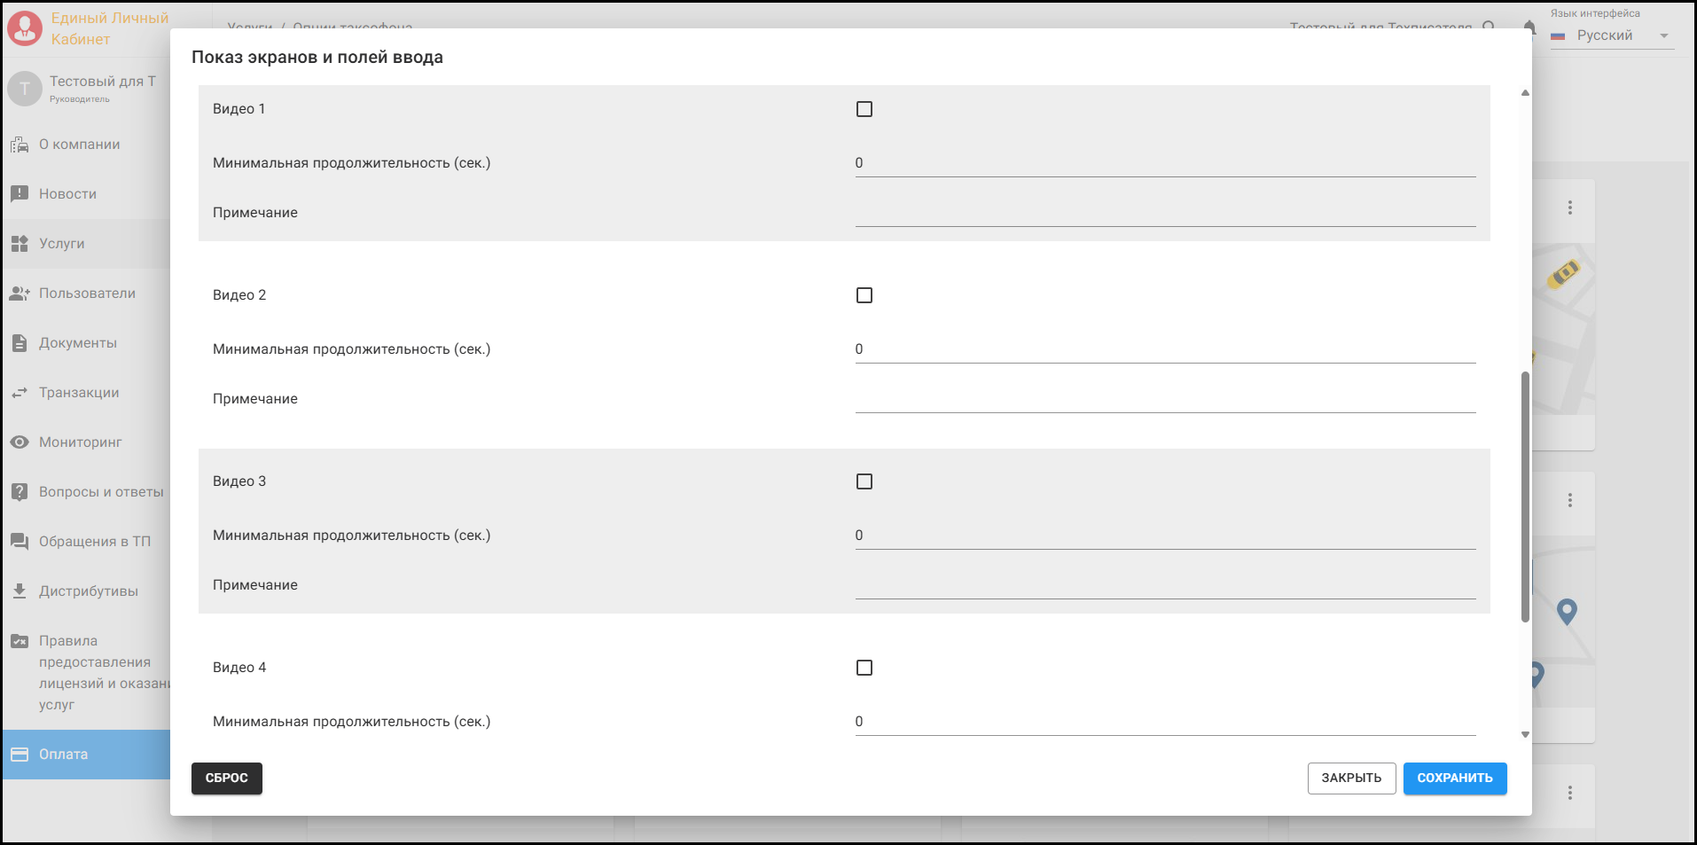Open the Русский interface language dropdown
This screenshot has height=845, width=1697.
pos(1612,35)
